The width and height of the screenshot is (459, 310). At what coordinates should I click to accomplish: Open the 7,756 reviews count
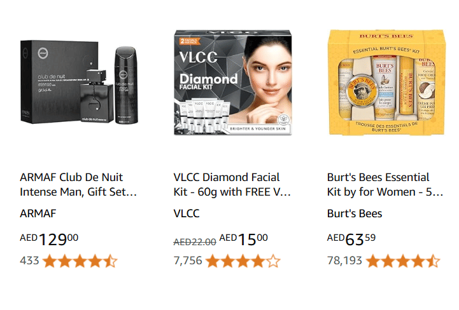click(188, 260)
